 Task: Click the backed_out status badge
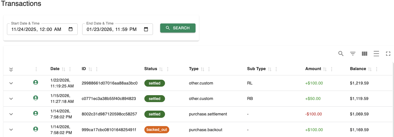click(x=157, y=130)
